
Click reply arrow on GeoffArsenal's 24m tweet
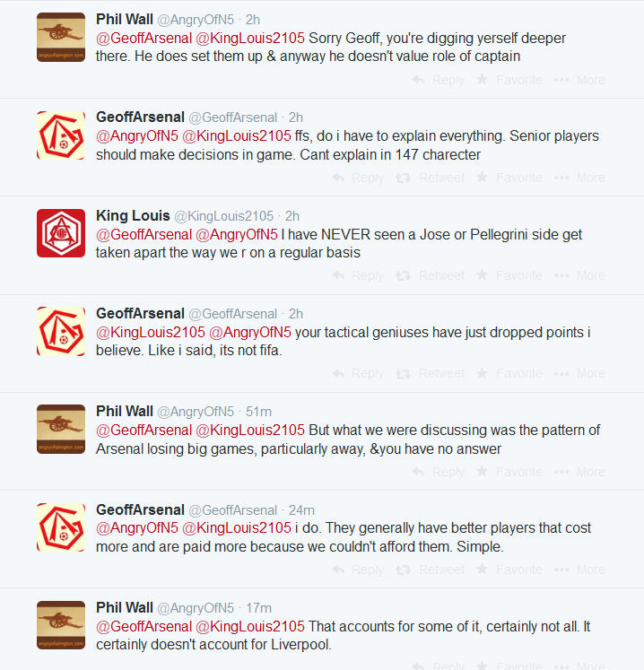tap(339, 570)
